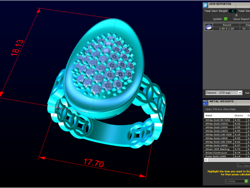Click the 17.70 dimension label

pos(94,163)
